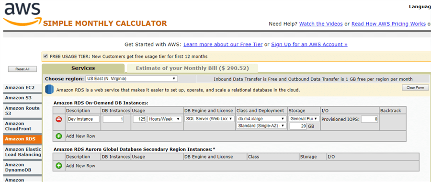Open Sign Up for an AWS Account link
431x182 pixels.
[x=309, y=45]
